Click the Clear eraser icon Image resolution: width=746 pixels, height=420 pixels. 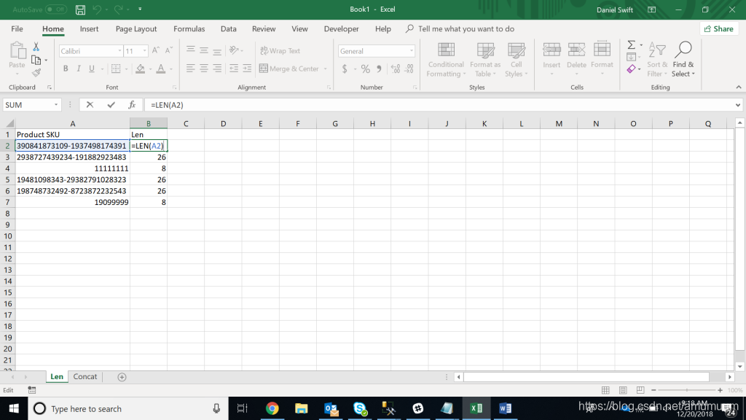point(632,69)
